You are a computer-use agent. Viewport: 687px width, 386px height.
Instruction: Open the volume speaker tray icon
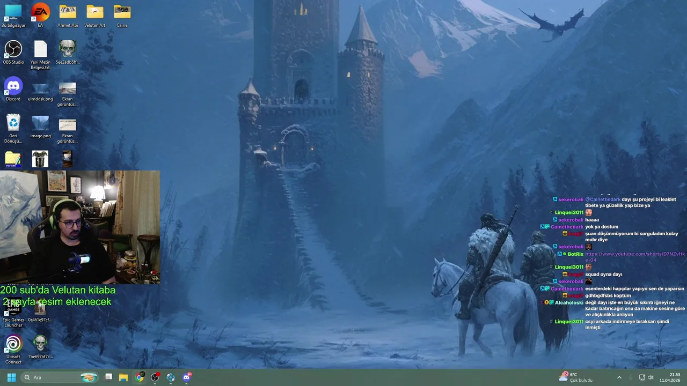pyautogui.click(x=651, y=377)
